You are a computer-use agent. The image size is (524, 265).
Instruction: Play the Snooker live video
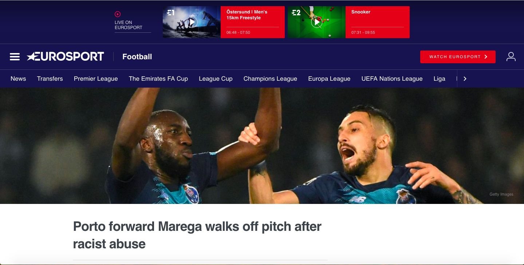[x=317, y=22]
